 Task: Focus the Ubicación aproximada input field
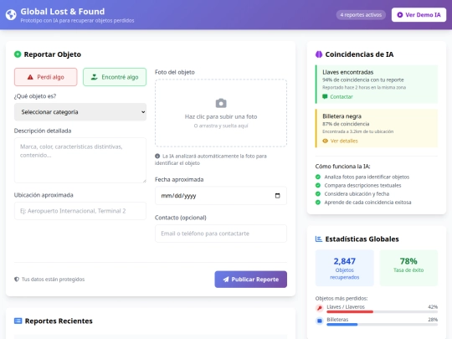click(x=80, y=211)
